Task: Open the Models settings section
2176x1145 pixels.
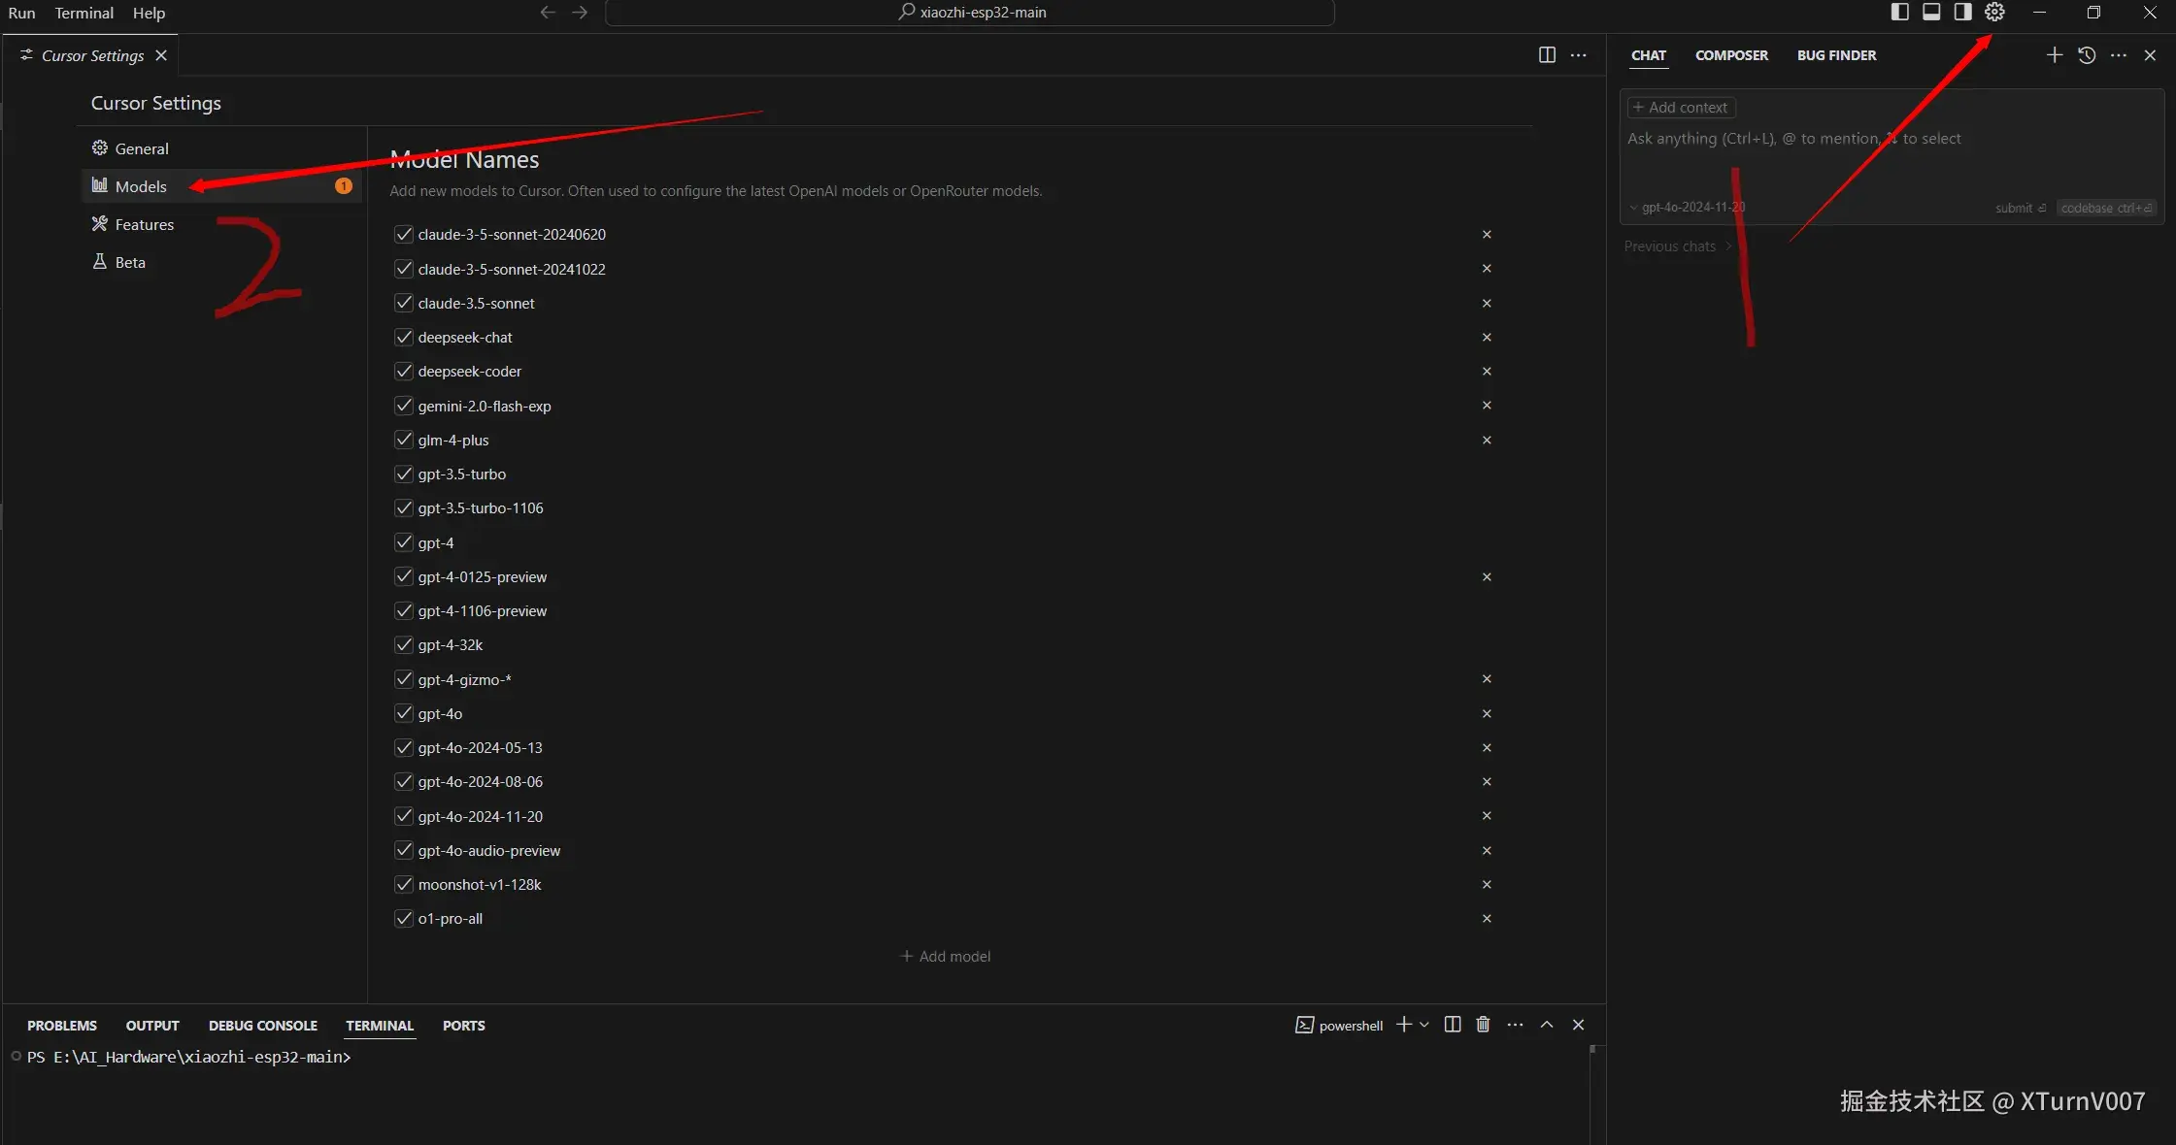Action: 142,185
